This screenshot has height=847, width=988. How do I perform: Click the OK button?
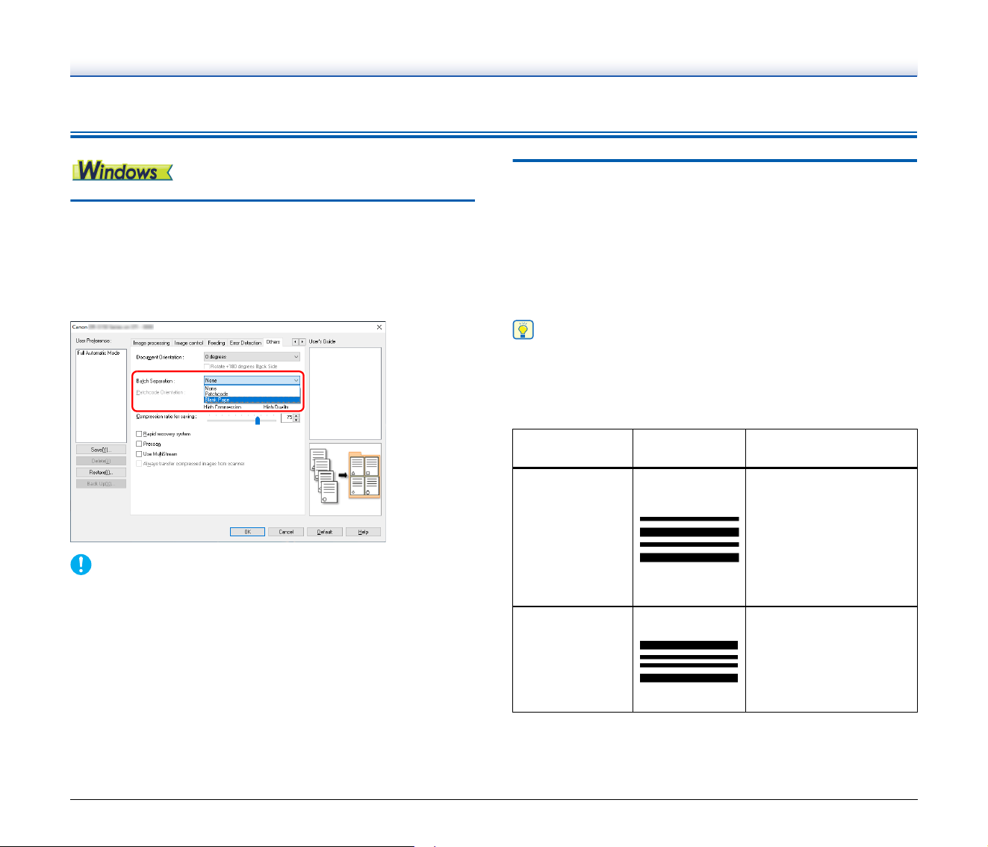(x=247, y=532)
